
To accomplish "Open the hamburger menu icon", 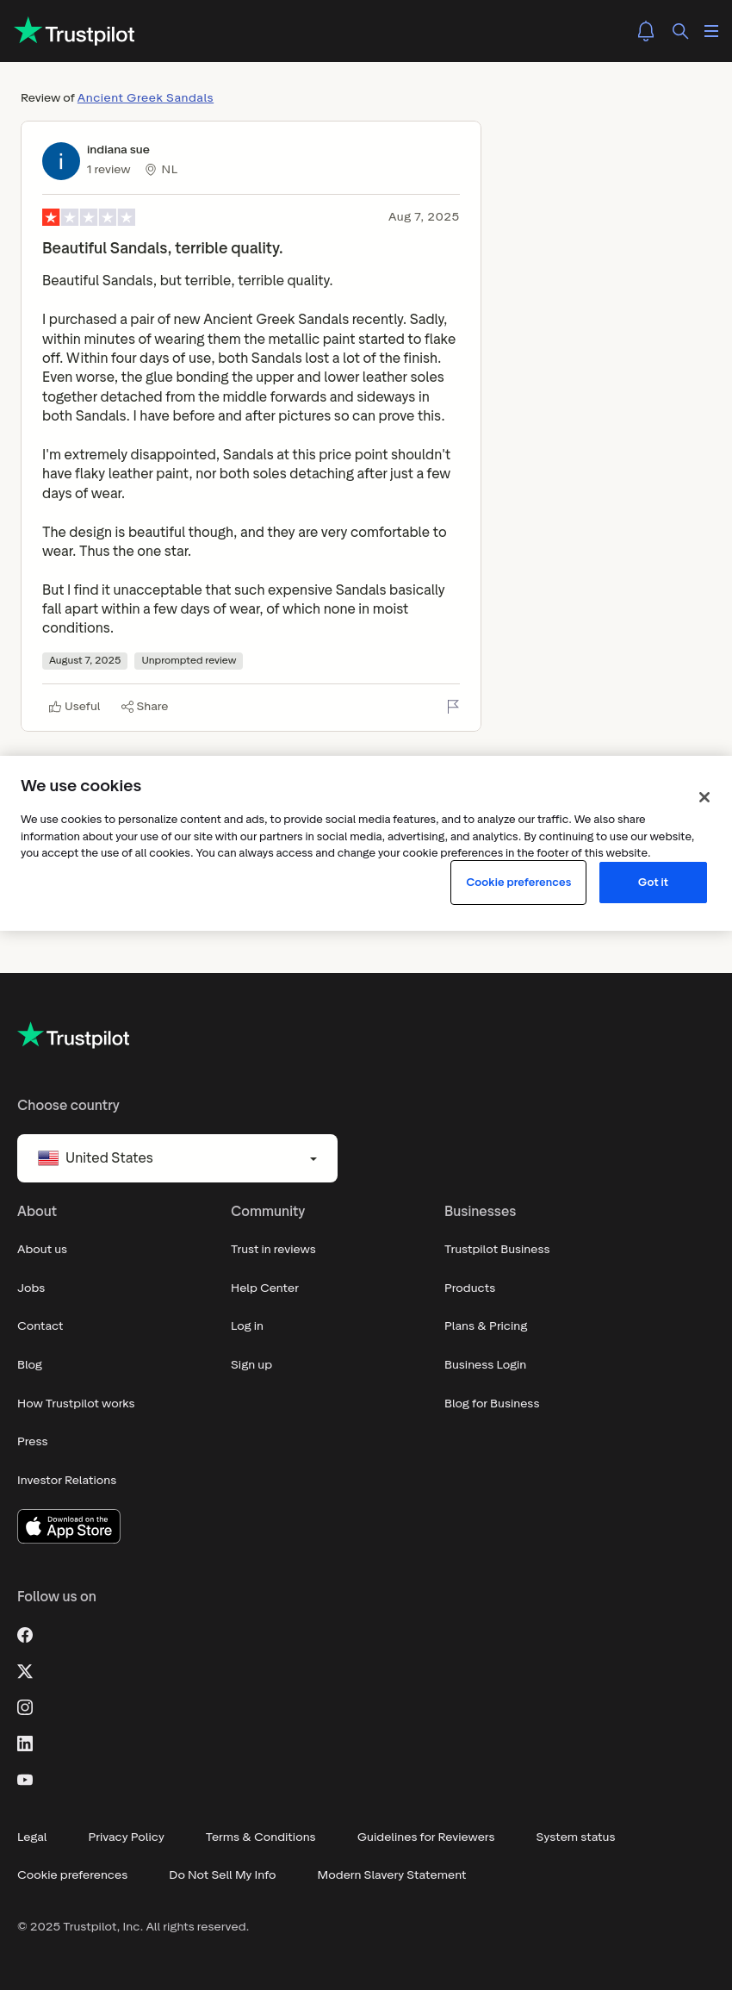I will click(711, 31).
